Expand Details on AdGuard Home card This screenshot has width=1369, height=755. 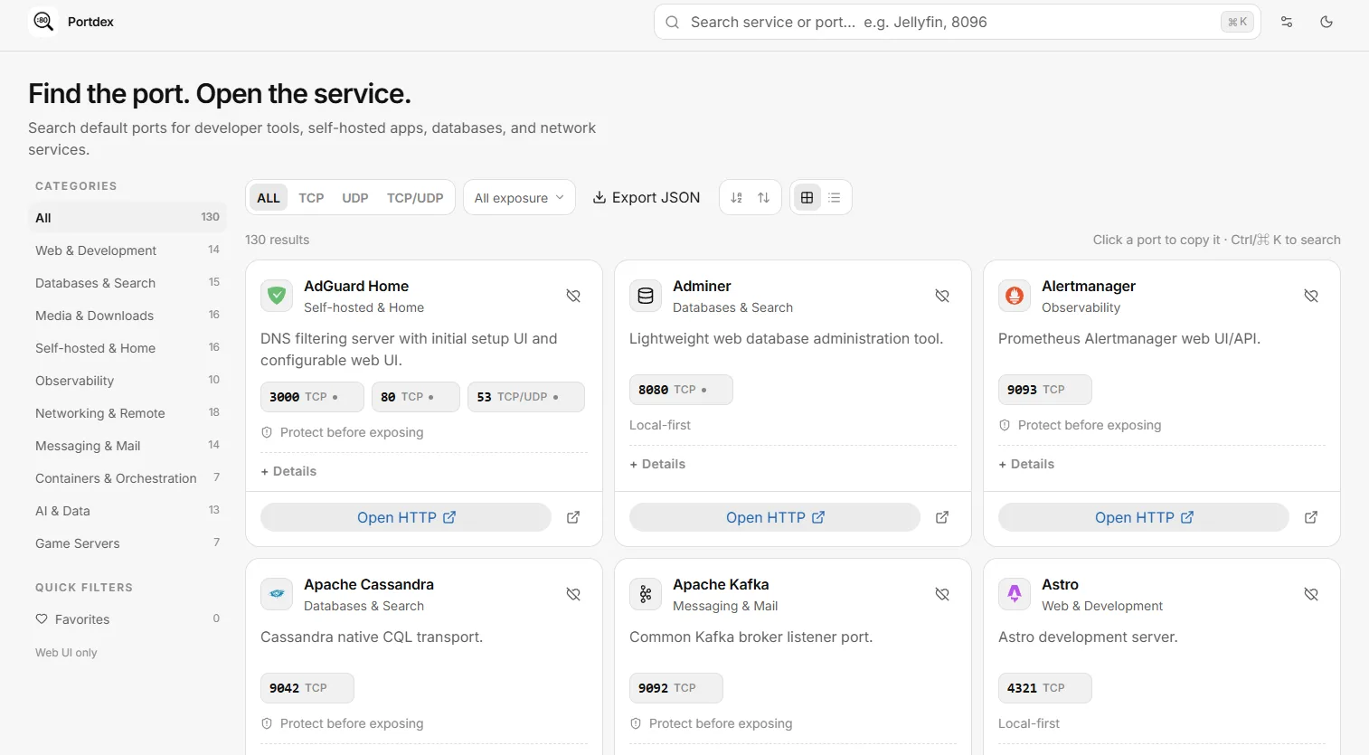click(x=288, y=471)
